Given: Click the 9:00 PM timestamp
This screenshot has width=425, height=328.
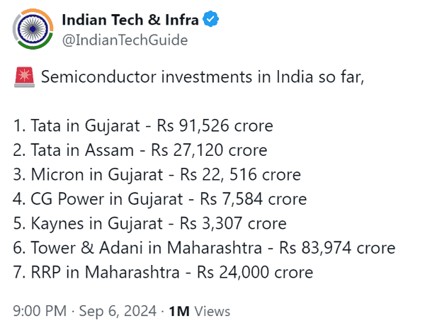Looking at the screenshot, I should (40, 310).
